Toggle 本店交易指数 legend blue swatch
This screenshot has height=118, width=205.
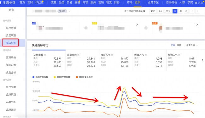33,77
